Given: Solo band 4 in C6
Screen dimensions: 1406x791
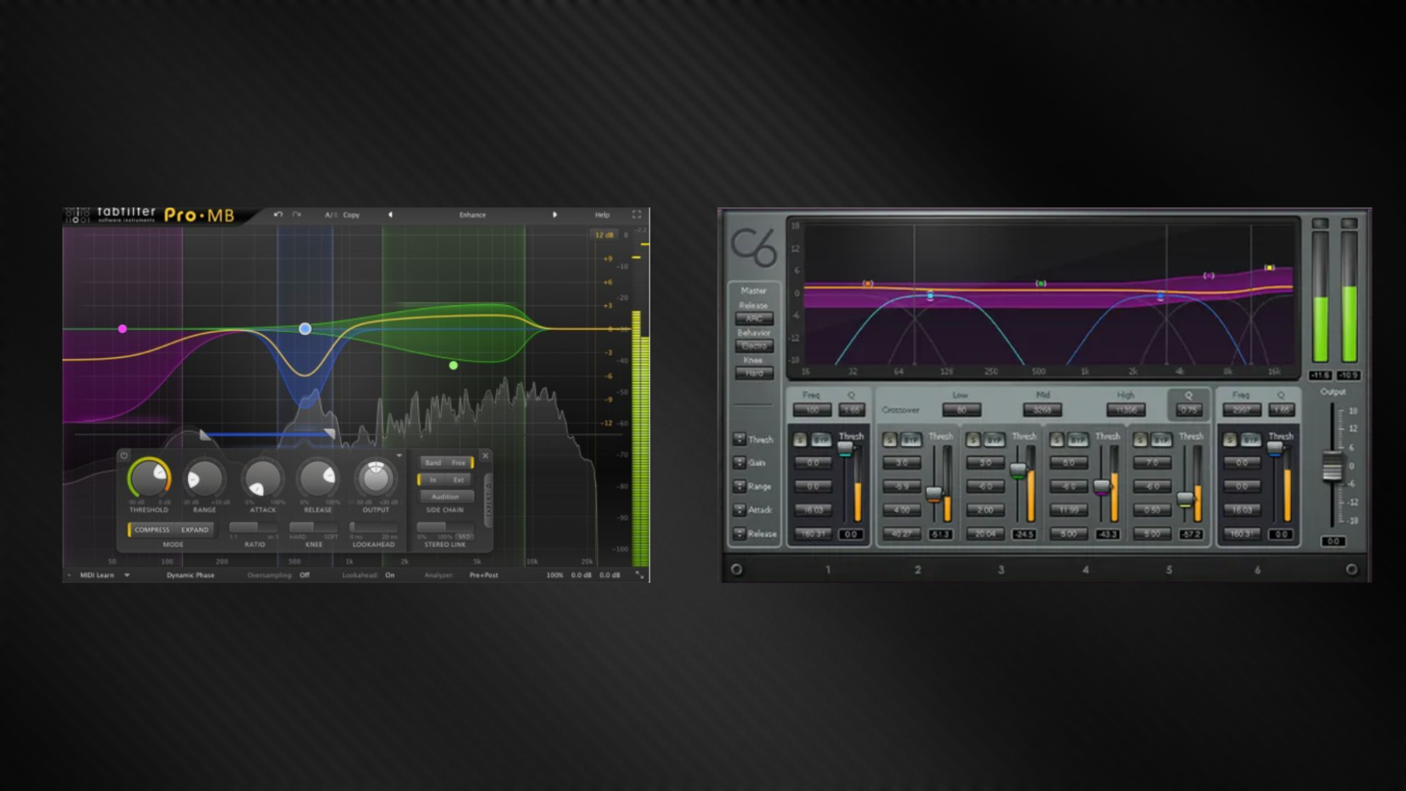Looking at the screenshot, I should click(x=1057, y=439).
